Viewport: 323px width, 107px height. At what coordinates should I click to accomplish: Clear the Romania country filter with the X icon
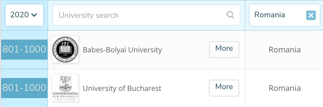pos(311,15)
